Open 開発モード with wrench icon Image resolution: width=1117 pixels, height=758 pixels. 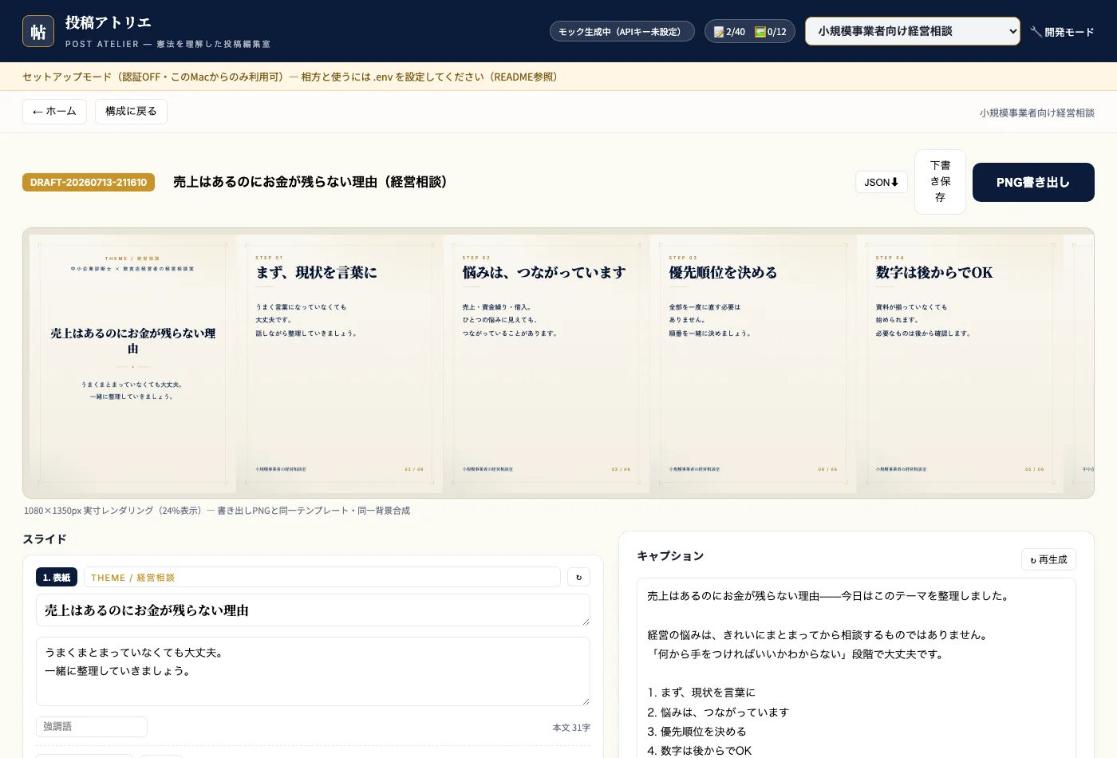tap(1062, 32)
